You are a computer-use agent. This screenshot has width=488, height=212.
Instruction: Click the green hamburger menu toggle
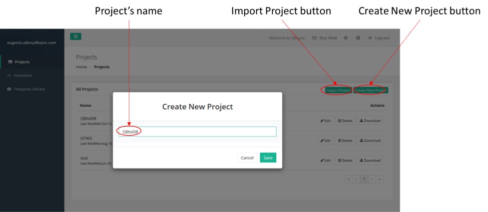(x=75, y=37)
